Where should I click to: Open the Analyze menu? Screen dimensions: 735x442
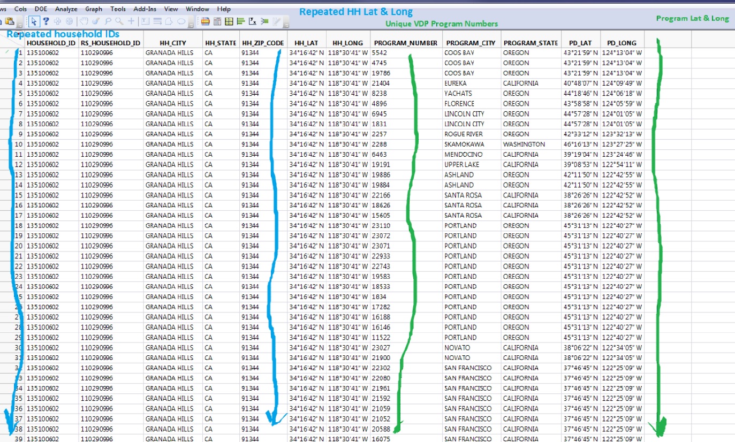point(65,9)
